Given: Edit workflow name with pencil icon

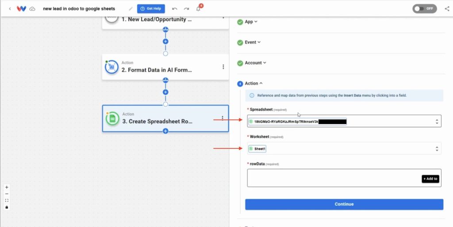Looking at the screenshot, I should 131,9.
